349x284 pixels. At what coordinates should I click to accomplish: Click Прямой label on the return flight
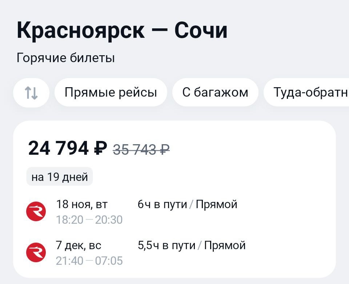[225, 246]
